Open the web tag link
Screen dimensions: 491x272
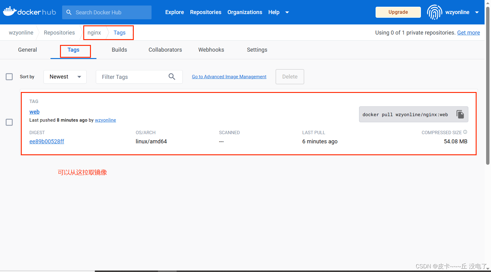coord(34,112)
